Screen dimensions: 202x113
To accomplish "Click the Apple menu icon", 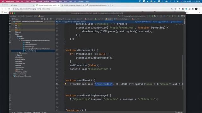I will (3, 1).
